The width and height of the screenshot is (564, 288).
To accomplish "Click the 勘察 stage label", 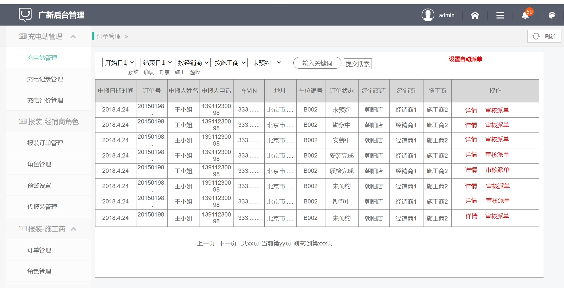I will coord(164,72).
